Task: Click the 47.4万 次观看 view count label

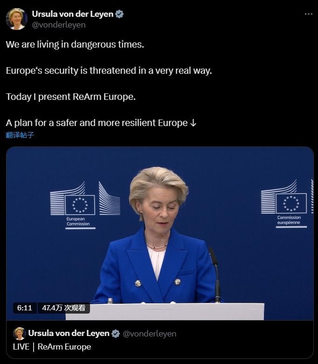Action: (63, 308)
